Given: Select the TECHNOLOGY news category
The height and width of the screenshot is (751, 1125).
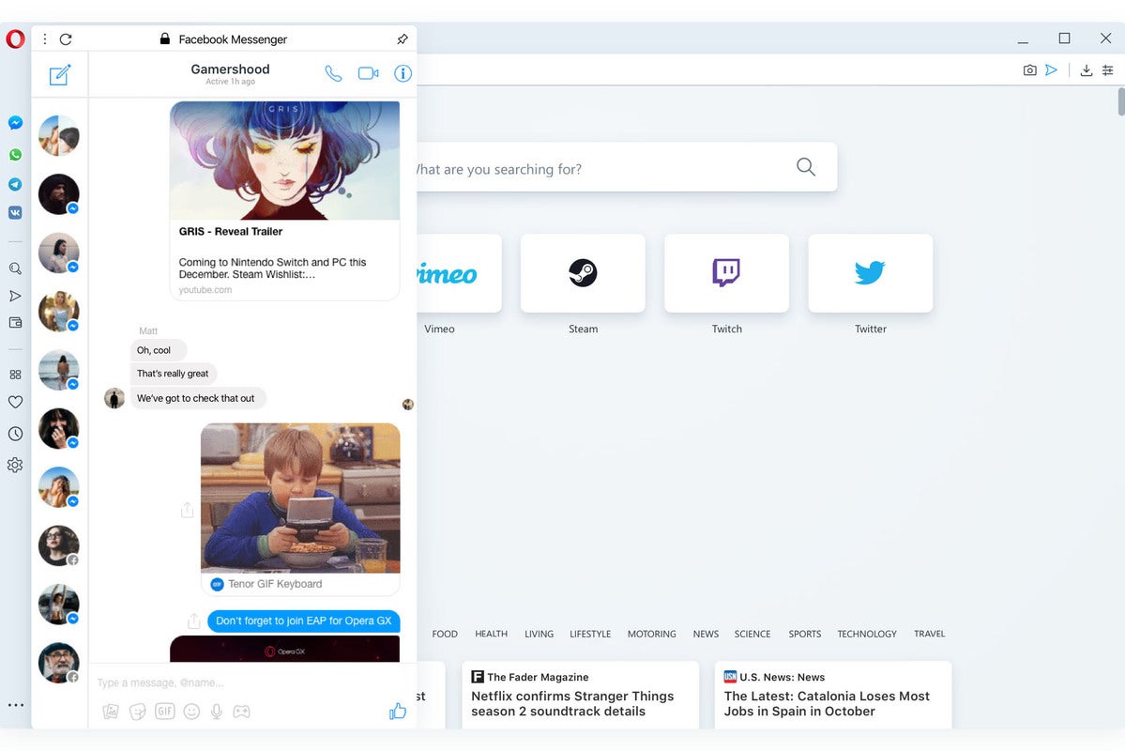Looking at the screenshot, I should (x=867, y=634).
